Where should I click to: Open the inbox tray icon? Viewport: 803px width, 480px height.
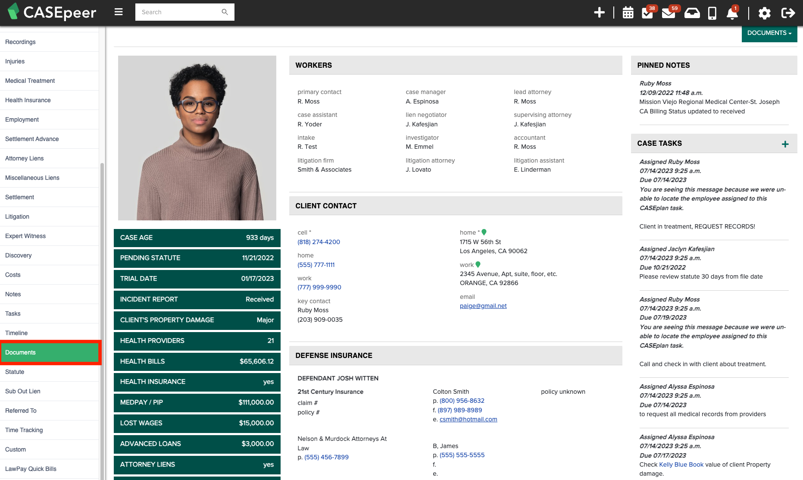pyautogui.click(x=692, y=13)
